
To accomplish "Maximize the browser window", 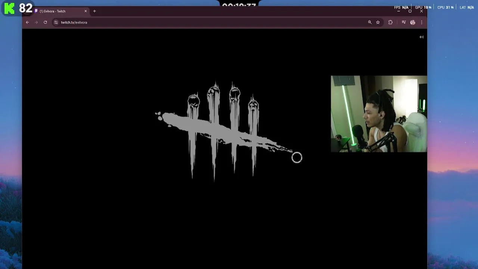I will click(410, 11).
